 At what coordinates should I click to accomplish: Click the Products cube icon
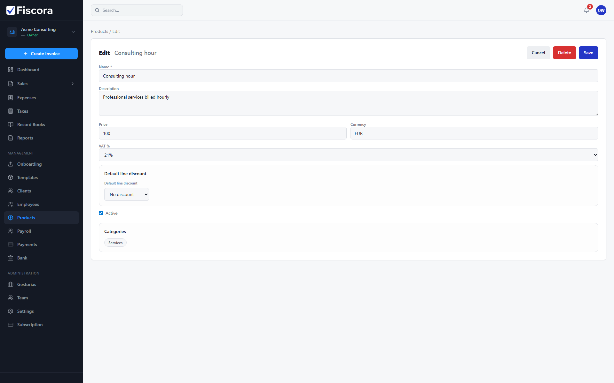[11, 218]
